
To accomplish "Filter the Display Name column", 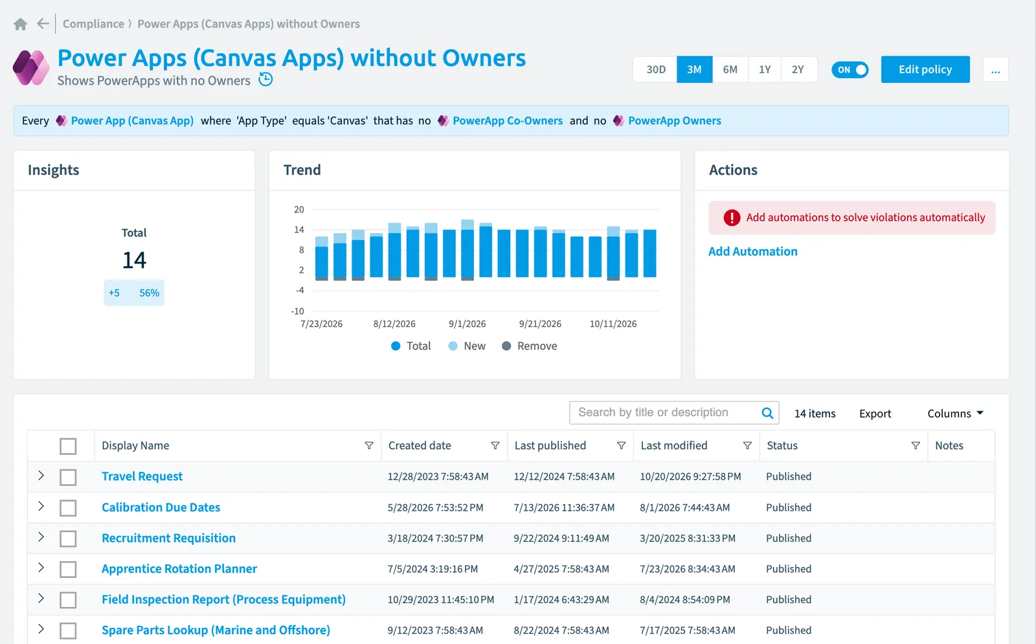I will (x=369, y=445).
